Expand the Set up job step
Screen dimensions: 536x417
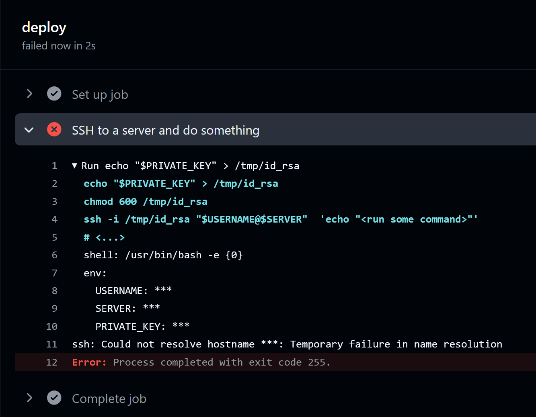click(x=29, y=94)
